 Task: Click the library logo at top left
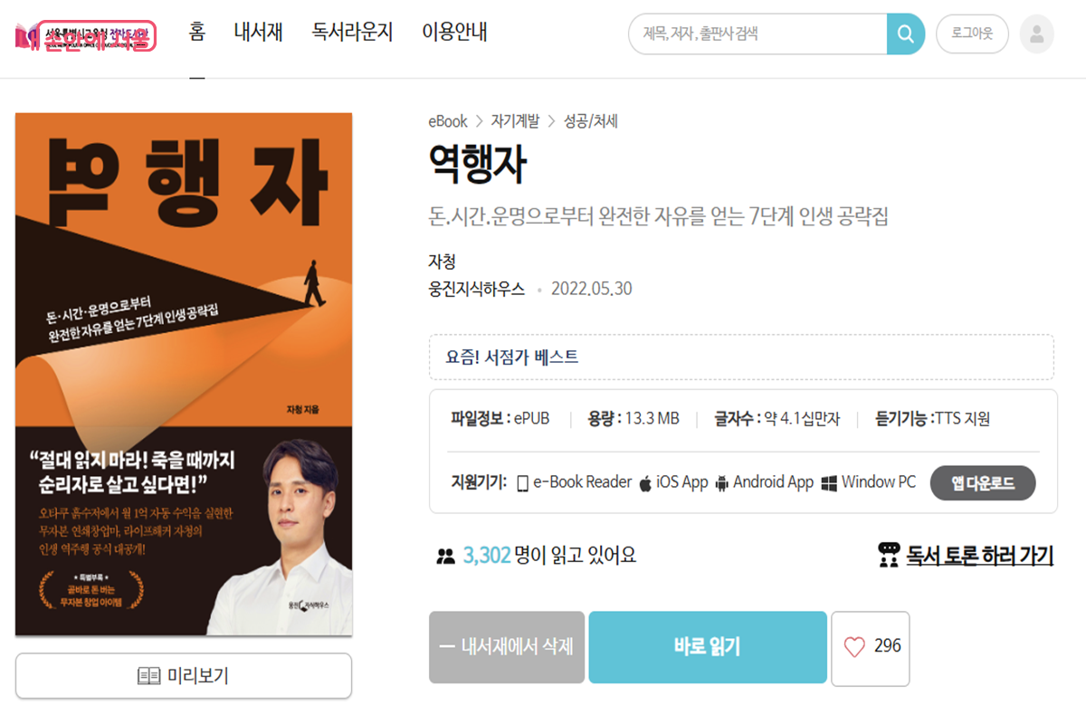(85, 37)
